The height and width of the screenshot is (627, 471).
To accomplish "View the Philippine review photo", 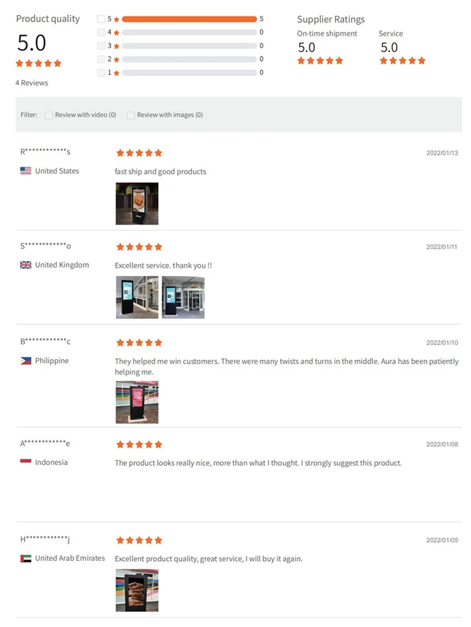I will tap(137, 402).
